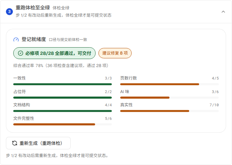This screenshot has height=165, width=232.
Task: Click the 体检全绿 label in header
Action: point(61,8)
